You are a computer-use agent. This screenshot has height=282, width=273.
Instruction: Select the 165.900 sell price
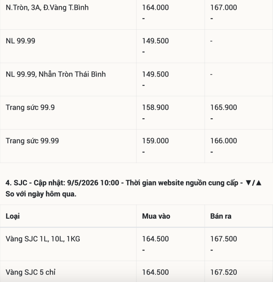(x=224, y=108)
